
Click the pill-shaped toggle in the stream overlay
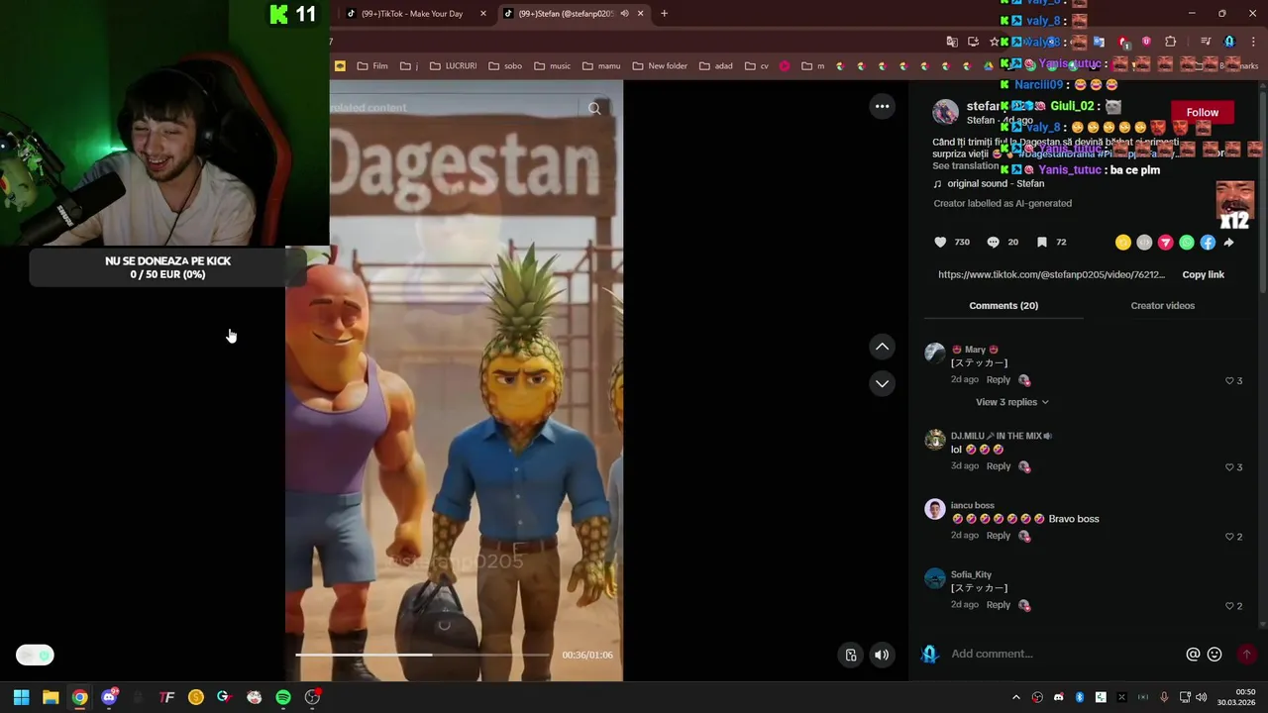click(35, 655)
